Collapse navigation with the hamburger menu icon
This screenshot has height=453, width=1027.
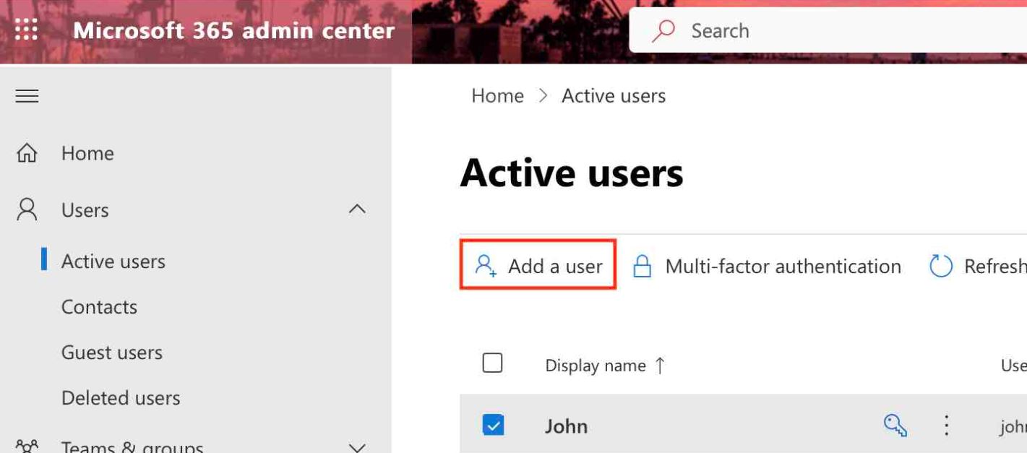[27, 96]
